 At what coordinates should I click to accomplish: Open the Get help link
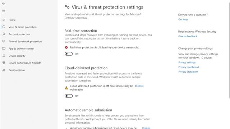click(x=183, y=19)
